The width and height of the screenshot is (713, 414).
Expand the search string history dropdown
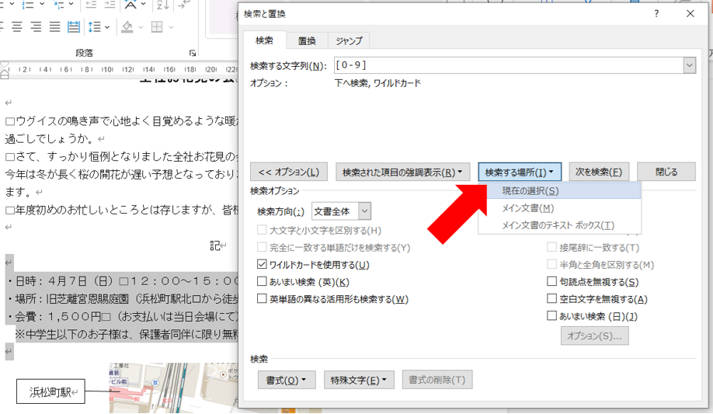(690, 65)
